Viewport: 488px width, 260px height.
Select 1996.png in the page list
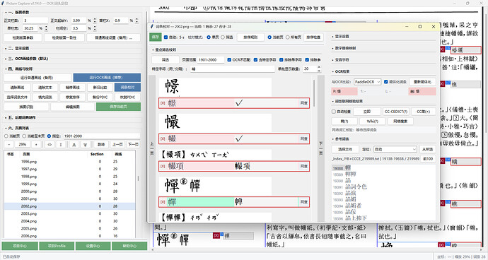click(70, 162)
